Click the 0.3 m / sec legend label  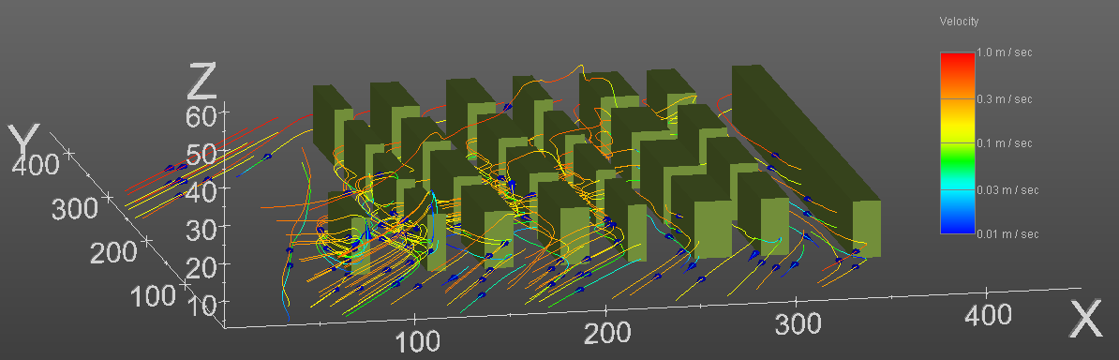click(x=1005, y=98)
